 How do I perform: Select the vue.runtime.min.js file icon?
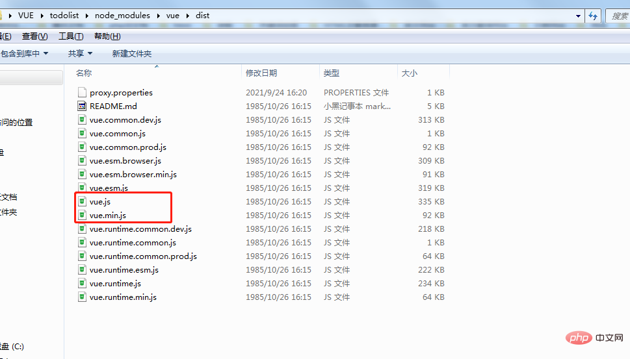[82, 297]
